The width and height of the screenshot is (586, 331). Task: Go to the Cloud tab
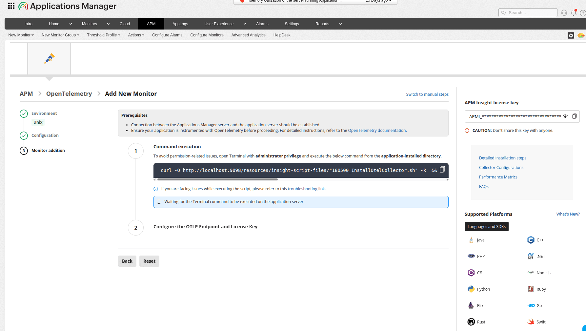tap(125, 24)
